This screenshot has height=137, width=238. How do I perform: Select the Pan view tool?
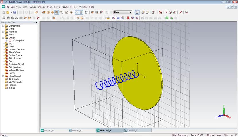(52, 12)
